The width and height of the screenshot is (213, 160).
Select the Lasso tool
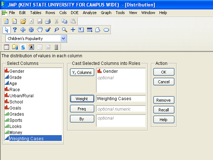[56, 30]
